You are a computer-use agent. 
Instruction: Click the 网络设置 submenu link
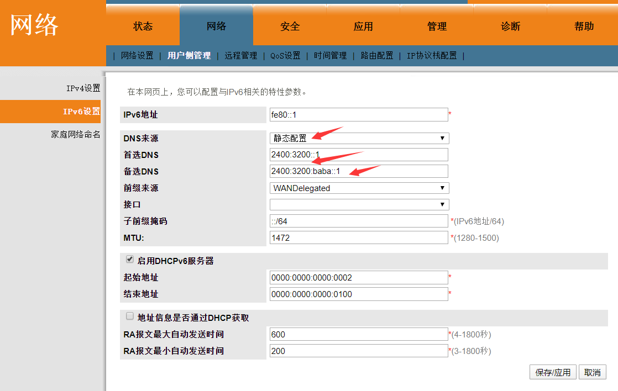click(137, 56)
